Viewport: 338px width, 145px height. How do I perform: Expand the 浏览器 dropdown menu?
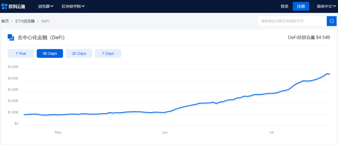(x=46, y=6)
